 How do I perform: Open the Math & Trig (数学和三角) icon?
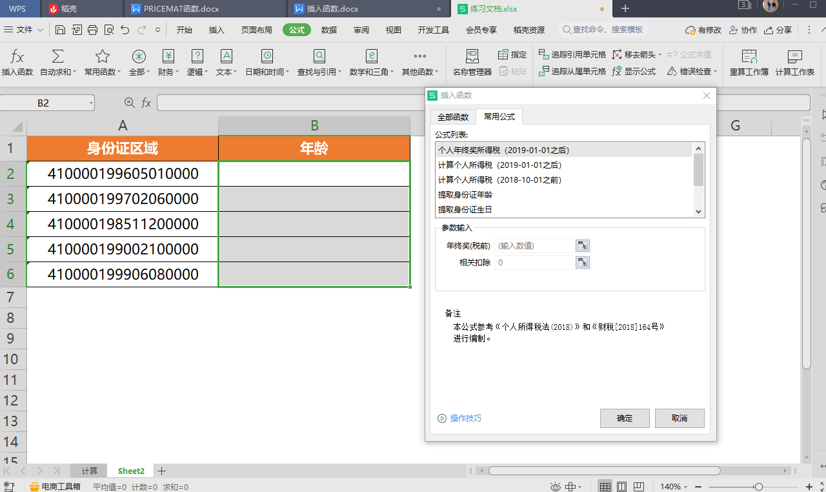point(372,56)
